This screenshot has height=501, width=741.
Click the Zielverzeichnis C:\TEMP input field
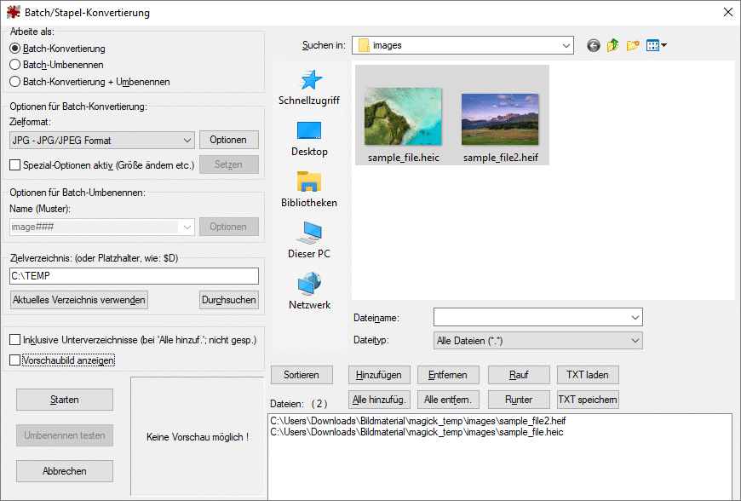134,276
